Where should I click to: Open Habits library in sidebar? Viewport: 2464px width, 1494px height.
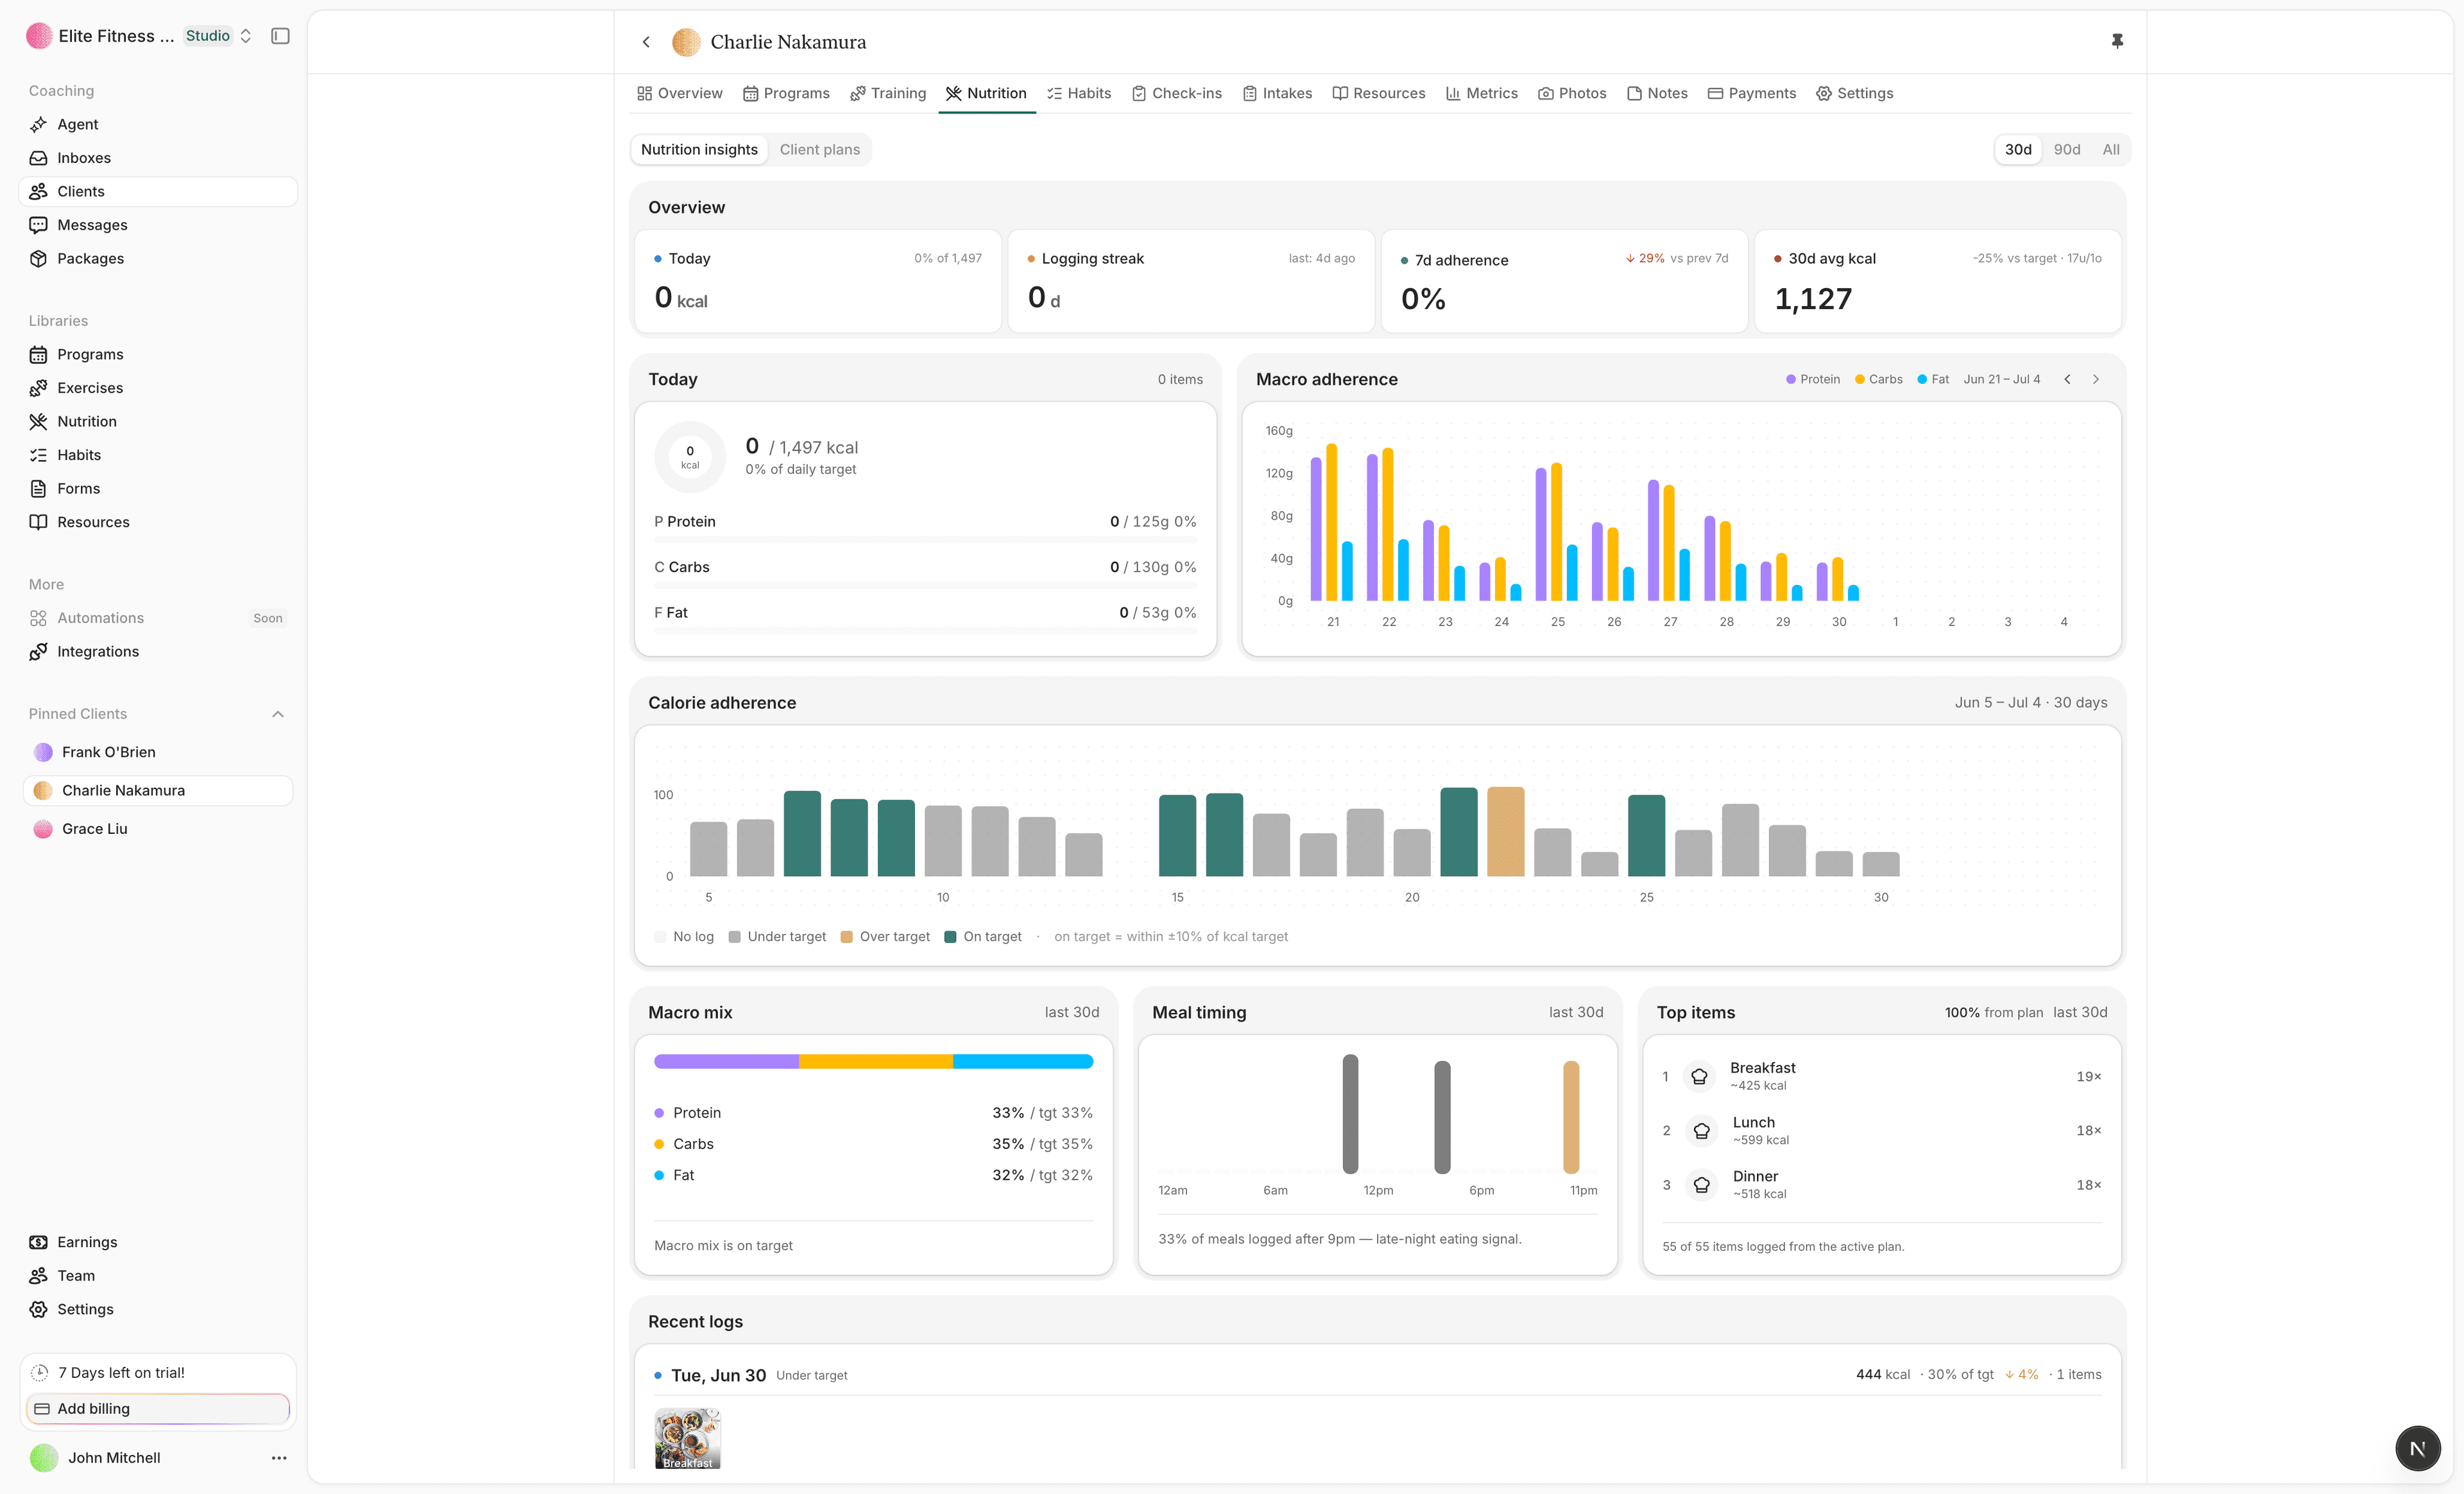pos(158,455)
